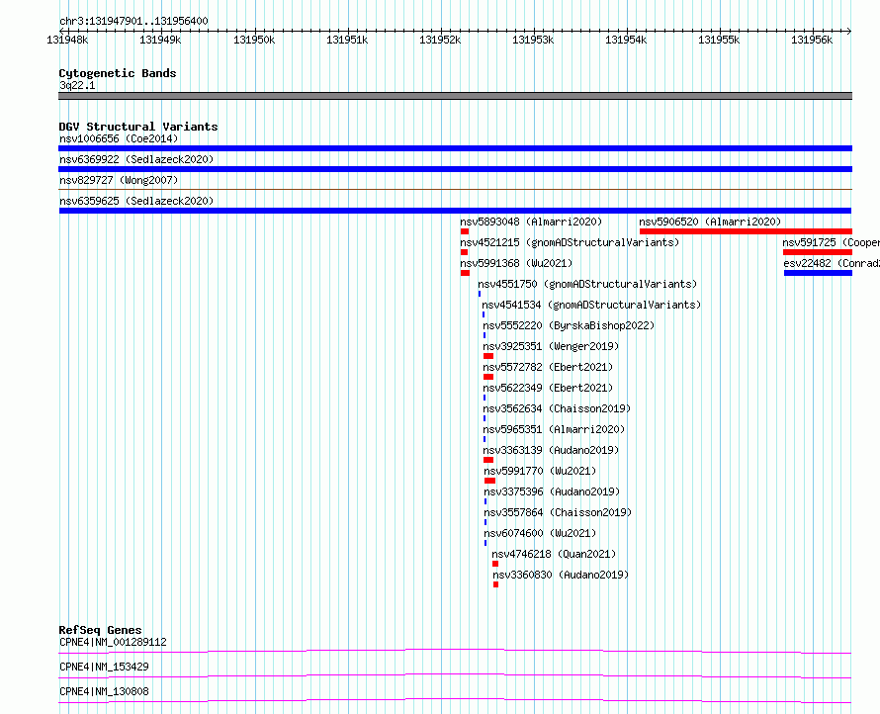Screen dimensions: 880x714
Task: Click ruler position 131950k
Action: (254, 40)
